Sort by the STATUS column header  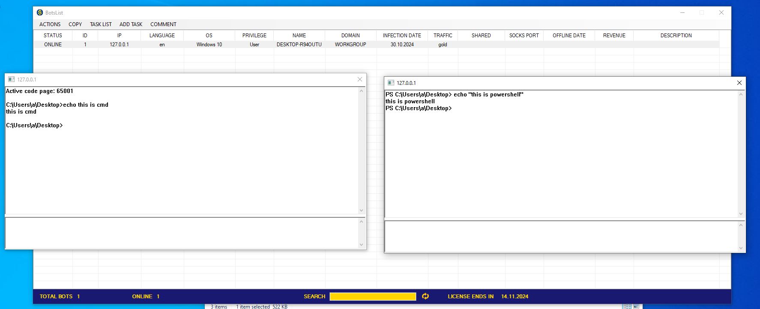(x=53, y=36)
